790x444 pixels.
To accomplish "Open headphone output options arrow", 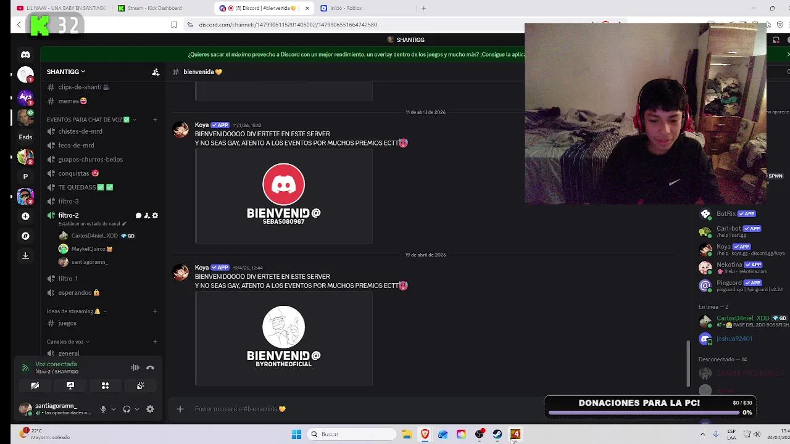I will click(x=136, y=409).
